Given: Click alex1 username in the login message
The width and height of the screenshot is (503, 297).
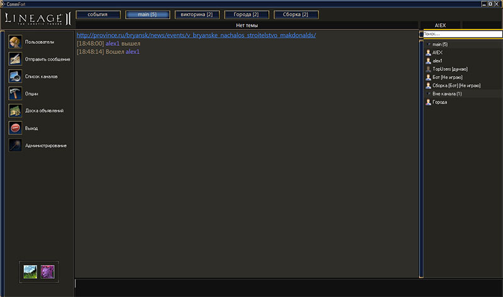Looking at the screenshot, I should [133, 51].
